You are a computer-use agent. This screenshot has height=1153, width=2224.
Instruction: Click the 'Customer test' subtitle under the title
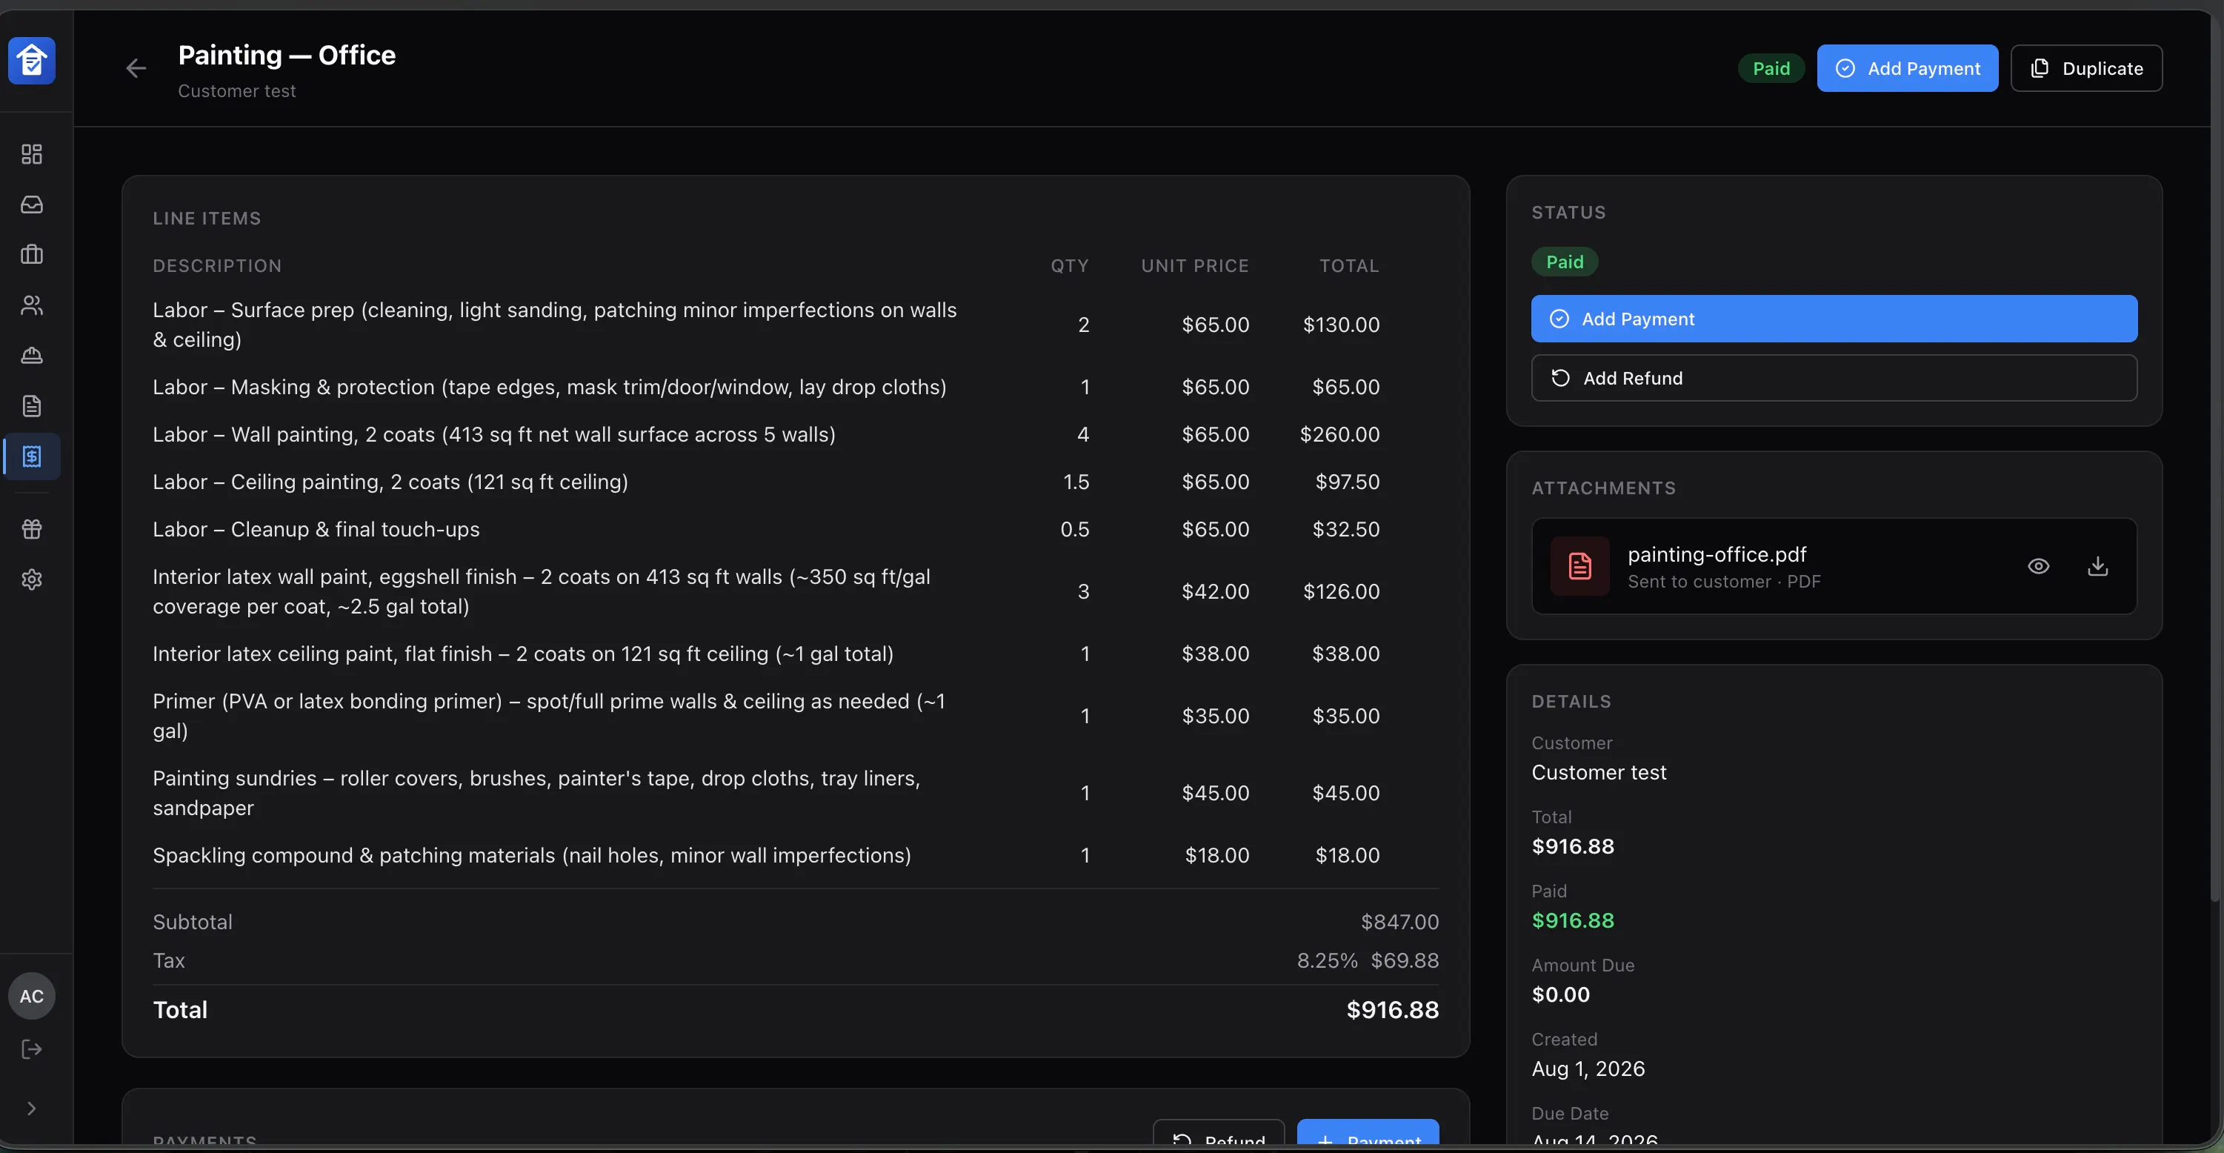click(236, 92)
